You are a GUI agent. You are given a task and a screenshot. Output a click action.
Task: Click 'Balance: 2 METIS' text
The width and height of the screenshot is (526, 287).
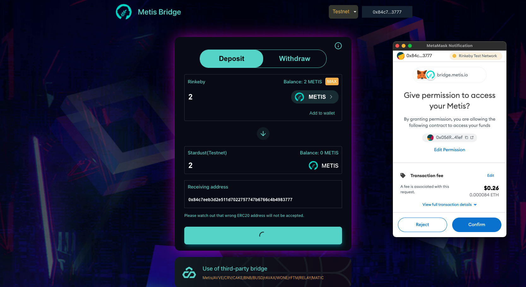303,82
